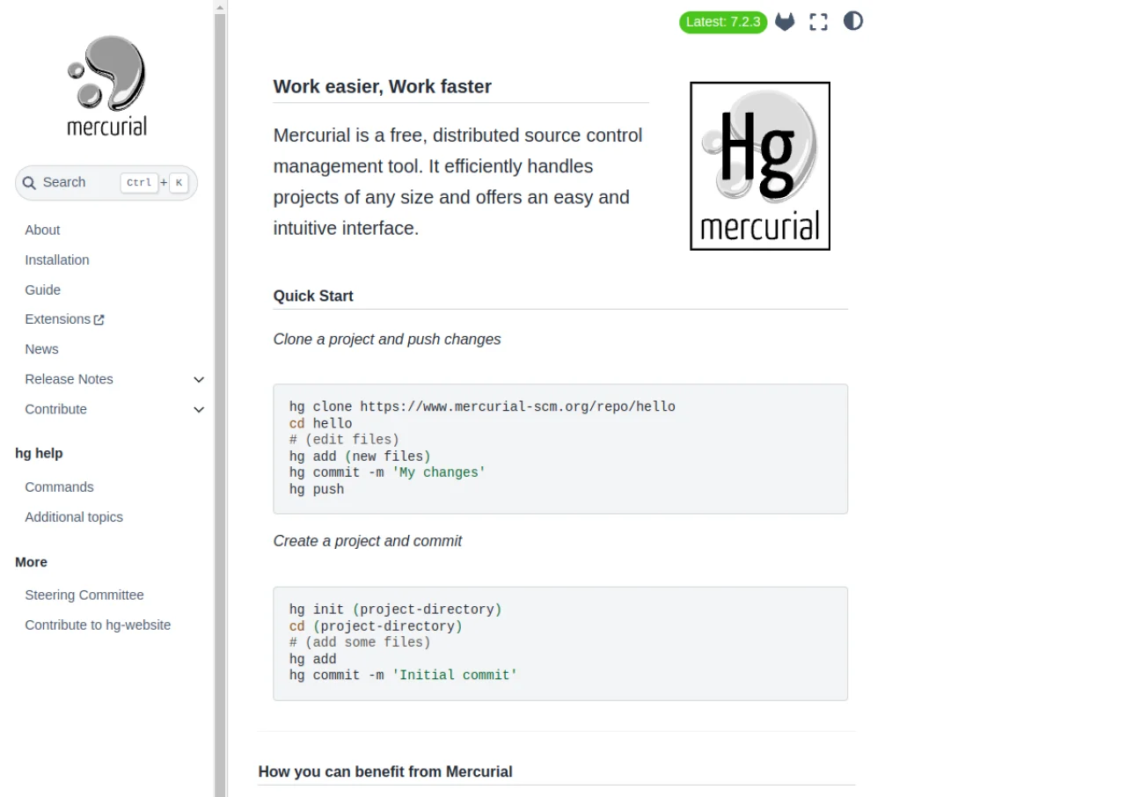Screen dimensions: 1126x797
Task: Click the '# (add some files)' comment line
Action: pos(360,643)
